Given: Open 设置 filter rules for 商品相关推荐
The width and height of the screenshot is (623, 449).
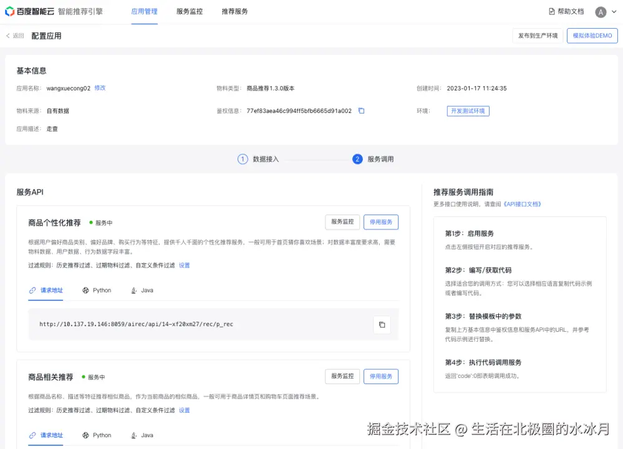Looking at the screenshot, I should tap(185, 410).
